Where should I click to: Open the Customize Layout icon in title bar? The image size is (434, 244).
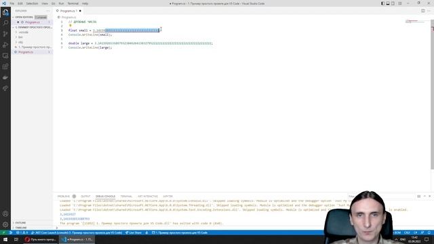pos(400,3)
